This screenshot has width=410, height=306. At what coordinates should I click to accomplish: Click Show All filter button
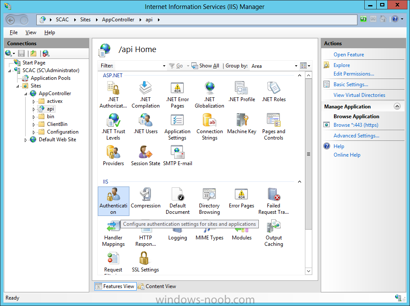(x=205, y=66)
